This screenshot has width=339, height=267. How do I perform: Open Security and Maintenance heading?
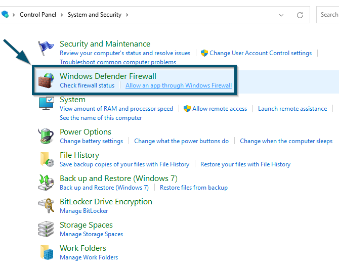click(x=105, y=44)
